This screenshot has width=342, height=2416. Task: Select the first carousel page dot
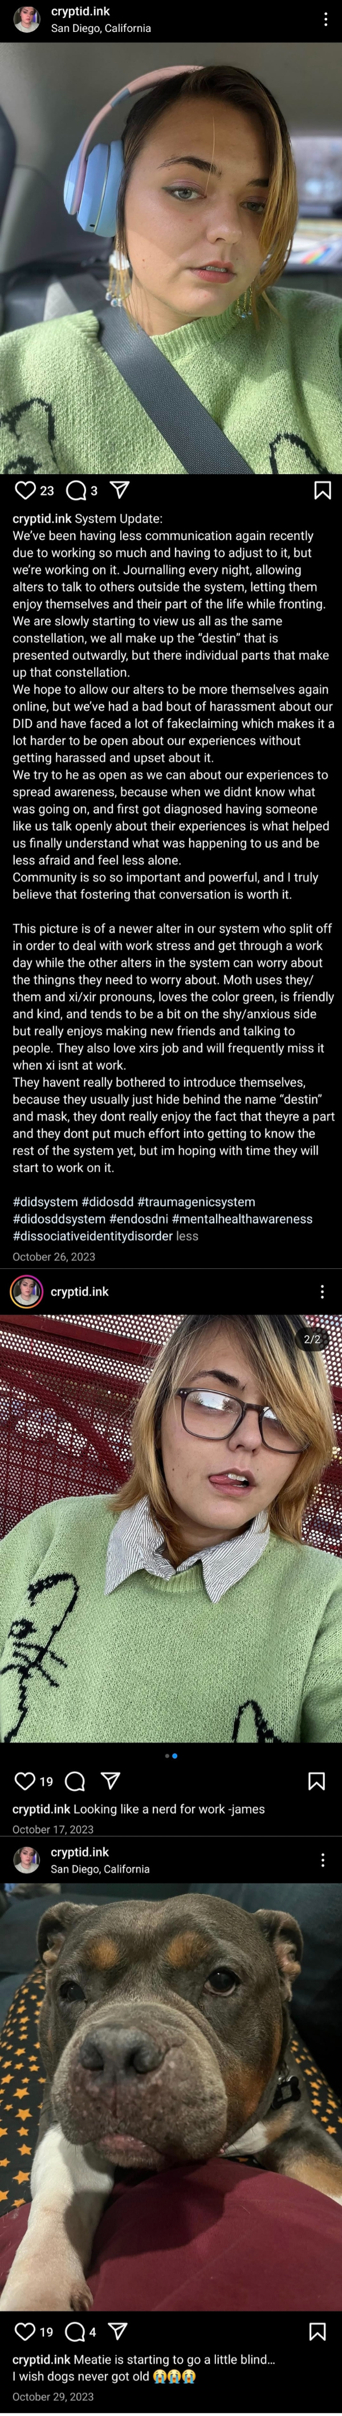point(167,1756)
